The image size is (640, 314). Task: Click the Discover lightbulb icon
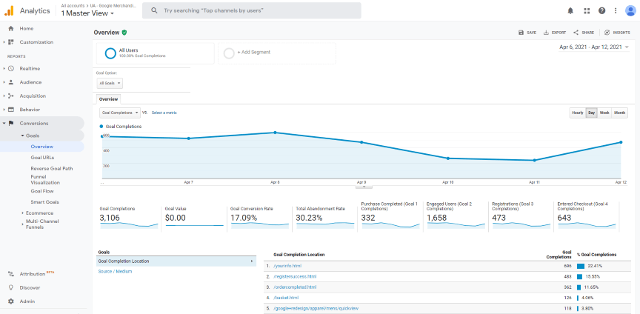pyautogui.click(x=11, y=287)
